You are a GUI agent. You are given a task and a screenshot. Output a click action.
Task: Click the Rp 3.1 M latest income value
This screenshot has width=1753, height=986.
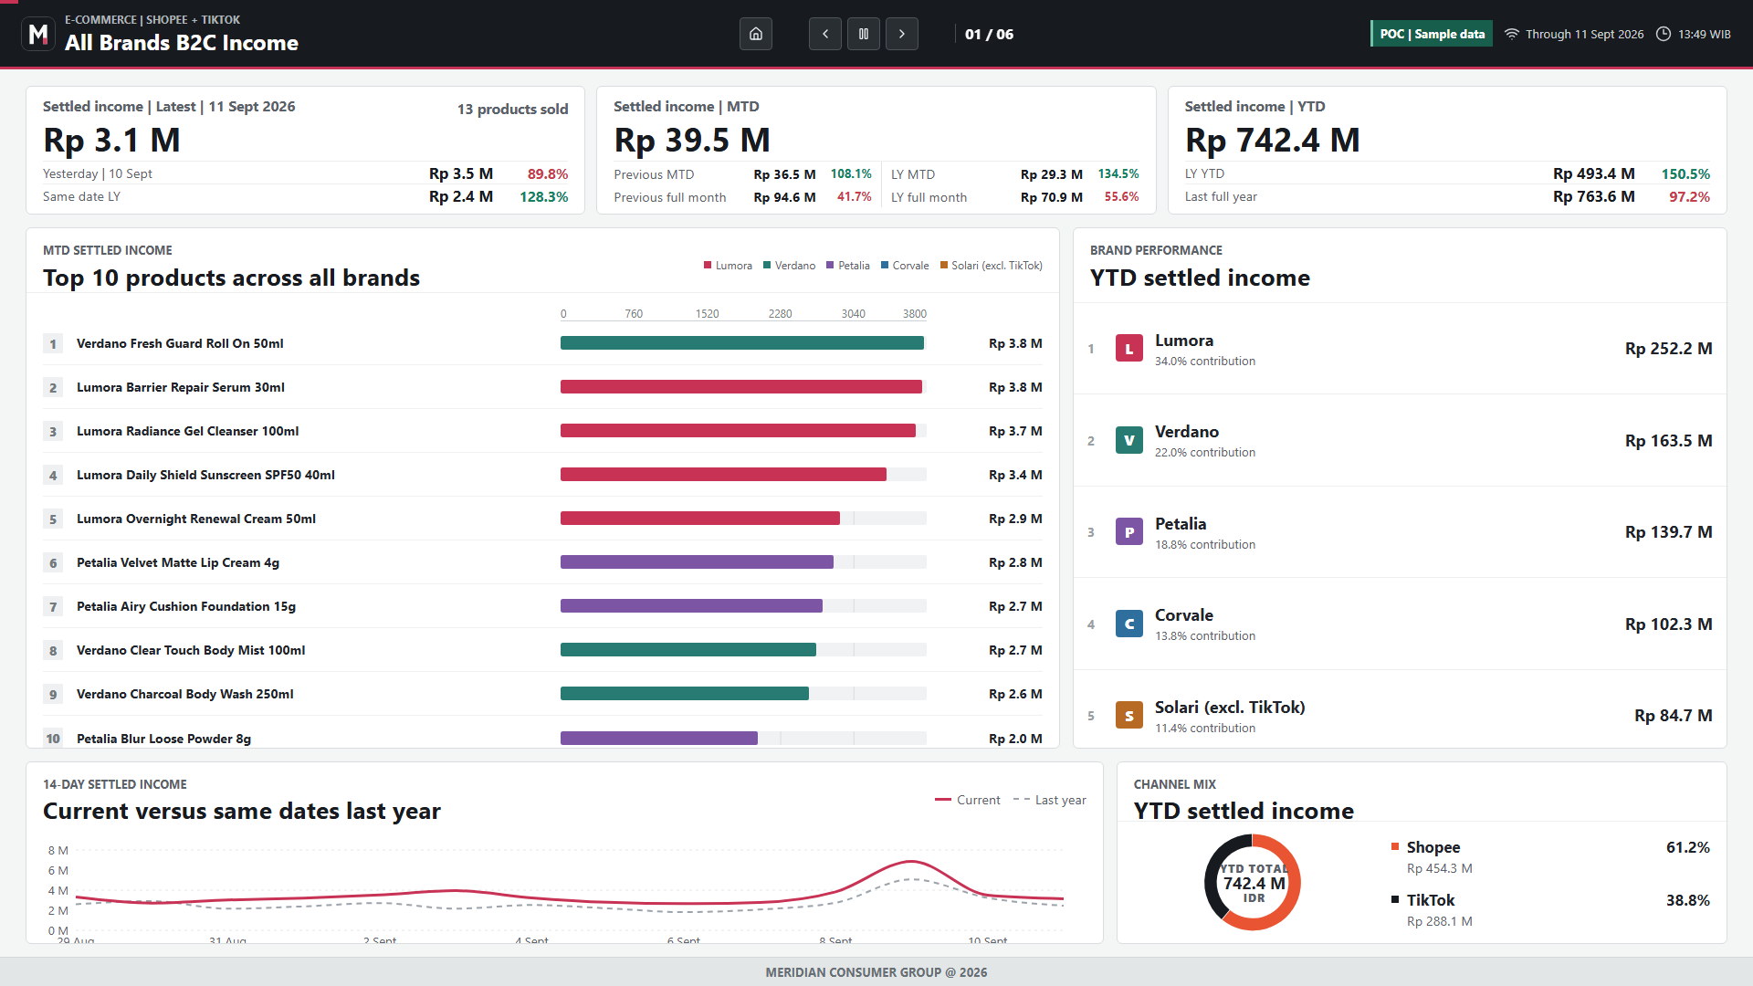[111, 141]
